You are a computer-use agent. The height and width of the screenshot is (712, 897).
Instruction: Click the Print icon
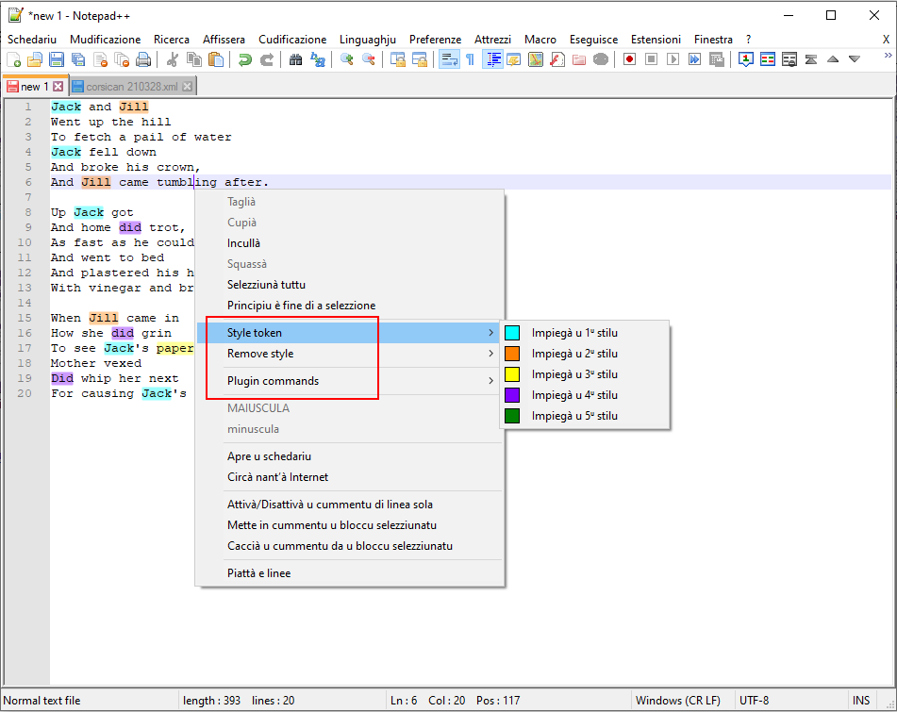tap(141, 58)
